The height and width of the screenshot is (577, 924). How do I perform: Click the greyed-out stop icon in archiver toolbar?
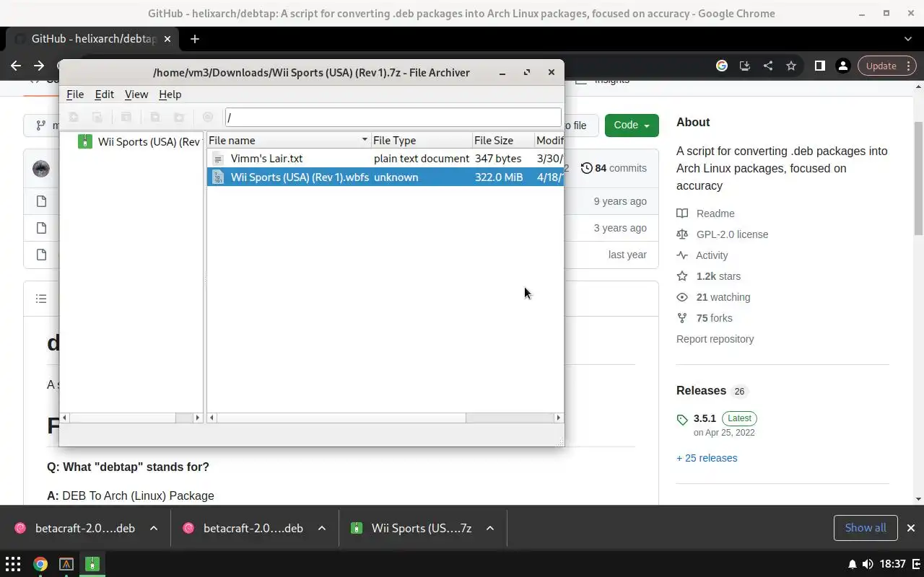point(208,117)
